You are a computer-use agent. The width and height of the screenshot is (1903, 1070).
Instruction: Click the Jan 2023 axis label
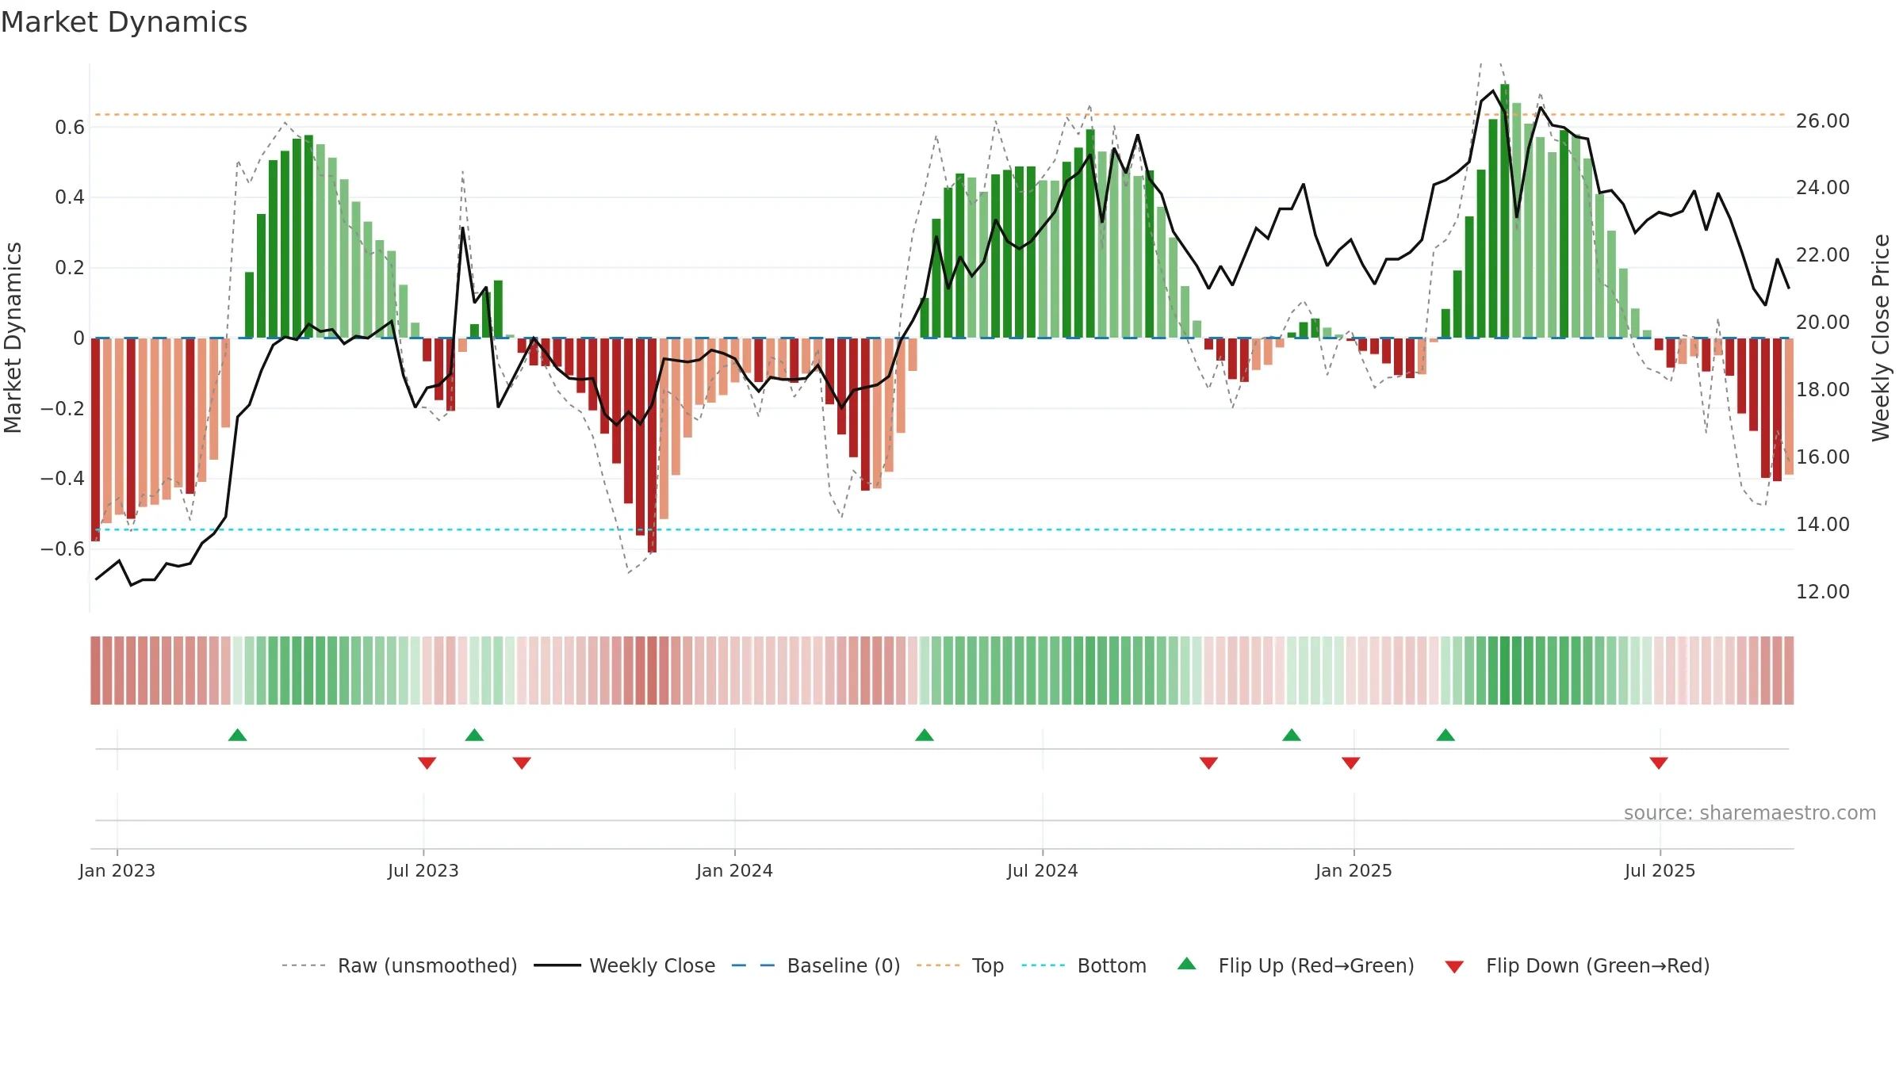(x=117, y=870)
